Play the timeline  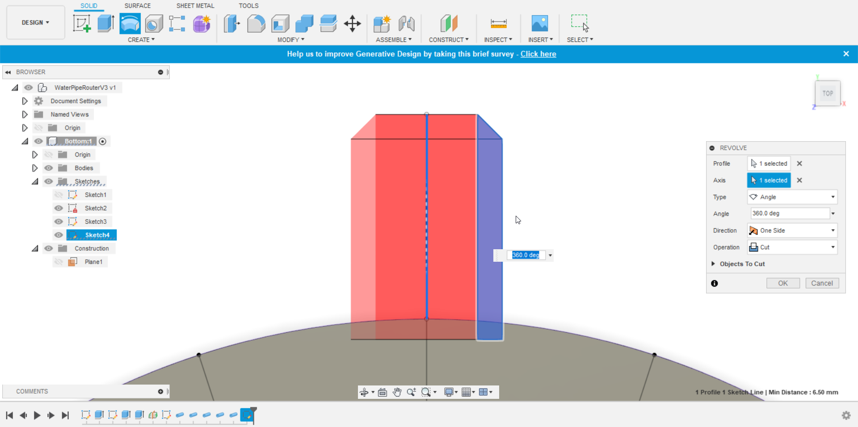pos(37,415)
